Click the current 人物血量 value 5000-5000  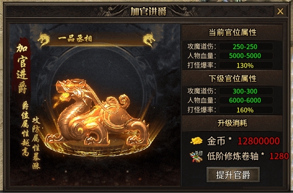pos(245,56)
